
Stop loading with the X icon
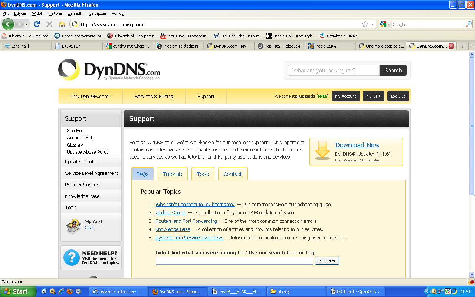(49, 24)
